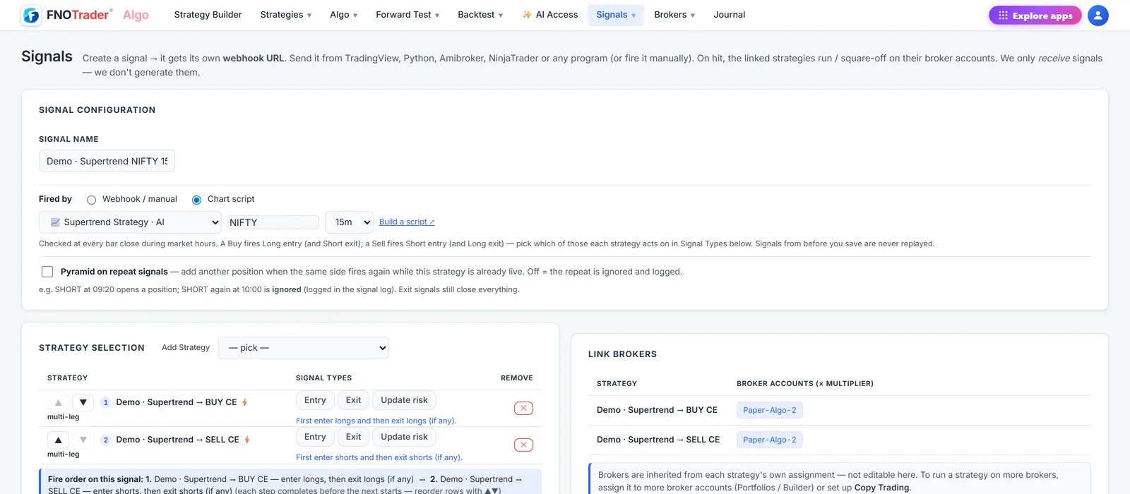Toggle Entry signal type for SELL CE

point(315,437)
